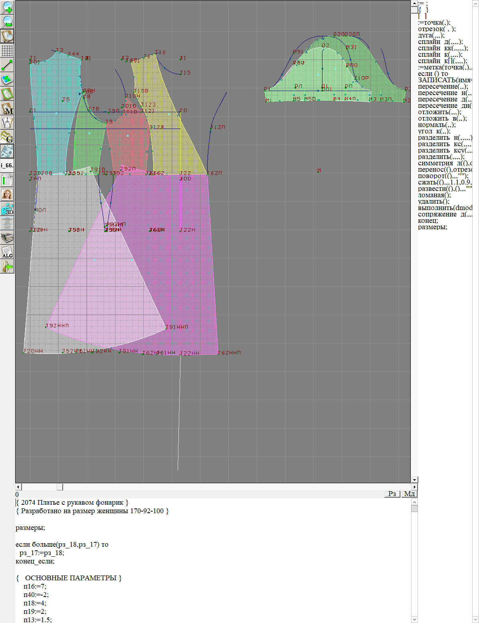Image resolution: width=479 pixels, height=623 pixels.
Task: Click the zoom in magnifier icon
Action: 7,7
